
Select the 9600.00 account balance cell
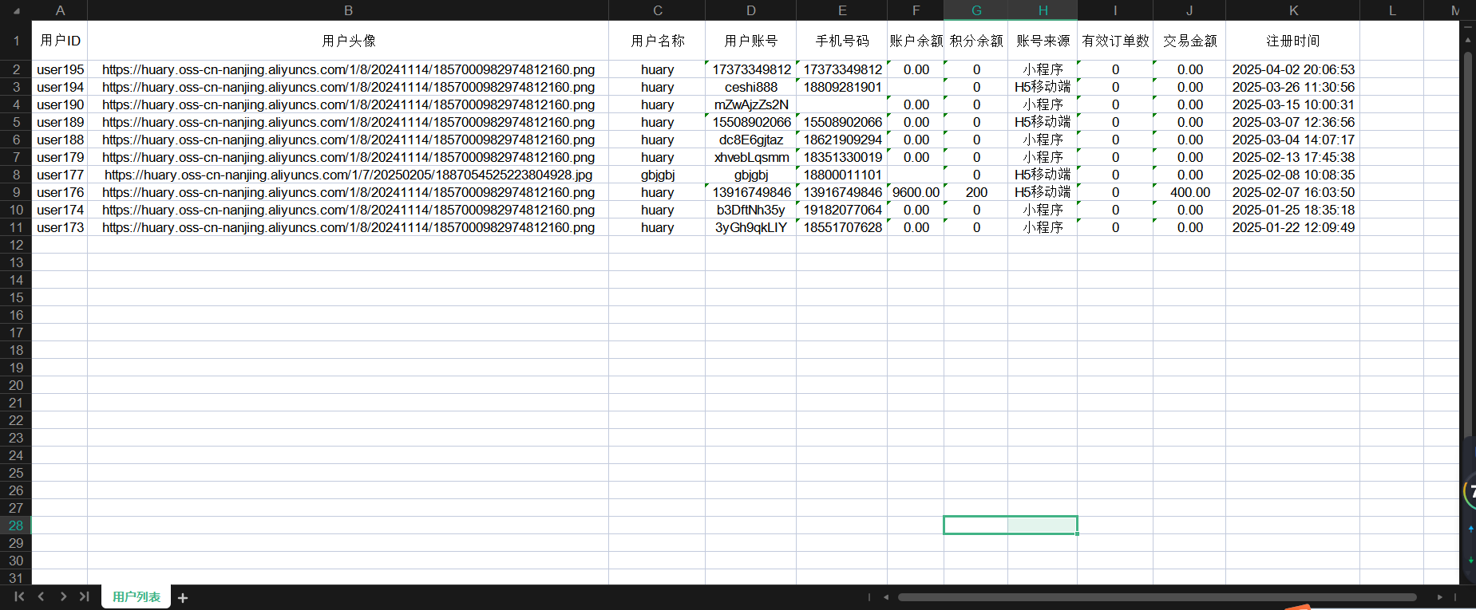pos(916,192)
